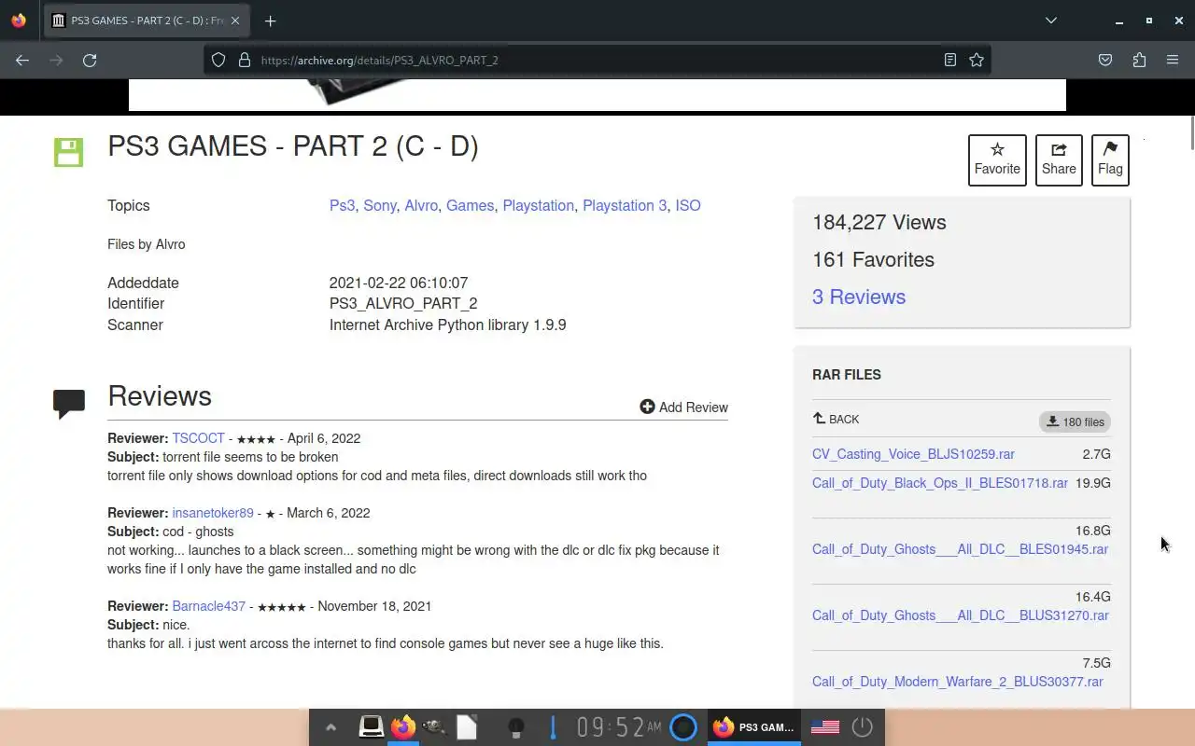Image resolution: width=1195 pixels, height=746 pixels.
Task: Click the archive.org URL address bar
Action: pyautogui.click(x=597, y=60)
